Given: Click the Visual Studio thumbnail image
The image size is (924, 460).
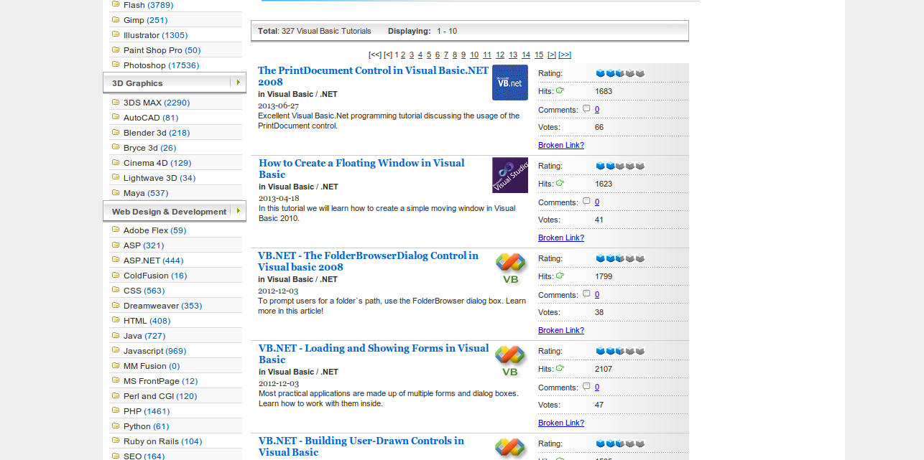Looking at the screenshot, I should point(510,175).
